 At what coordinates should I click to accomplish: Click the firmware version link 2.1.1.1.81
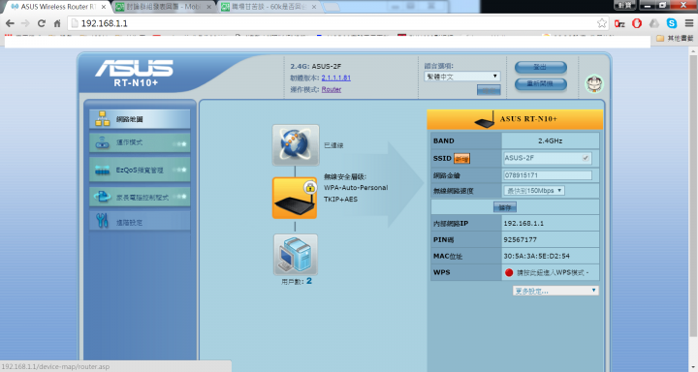(x=336, y=77)
